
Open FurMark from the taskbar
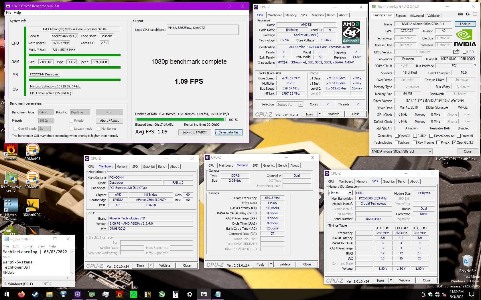(120, 294)
